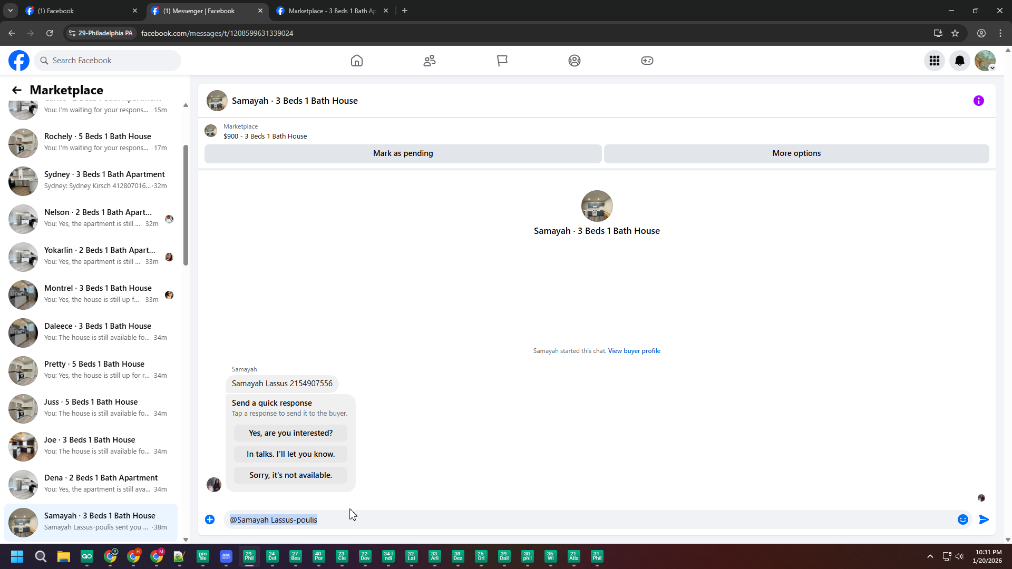Click the Facebook logo icon
Image resolution: width=1012 pixels, height=569 pixels.
pos(19,61)
